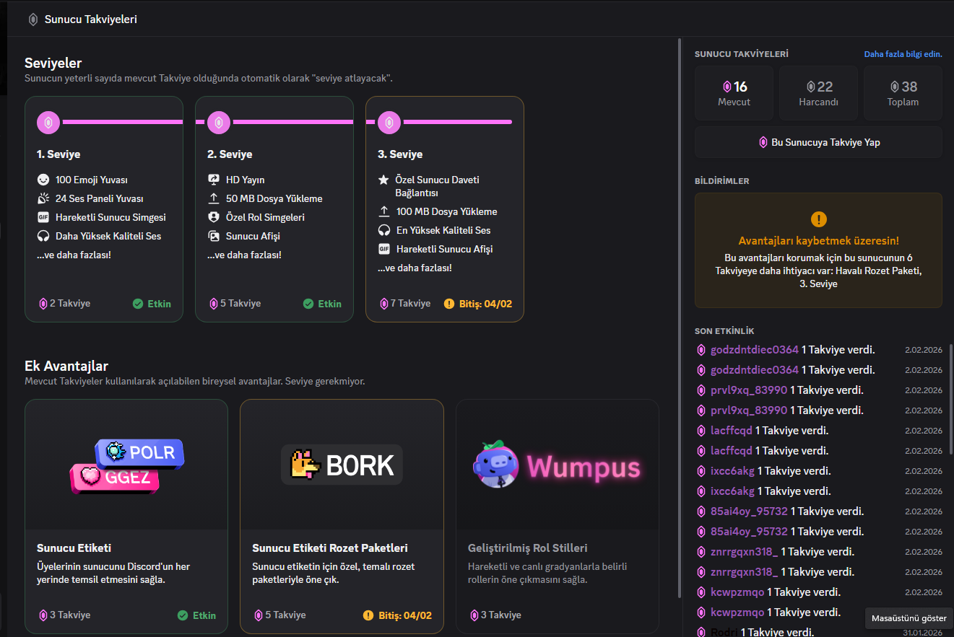Click the warning icon in Sunucu Etiketi Rozet Paketleri card
This screenshot has width=954, height=637.
[368, 615]
